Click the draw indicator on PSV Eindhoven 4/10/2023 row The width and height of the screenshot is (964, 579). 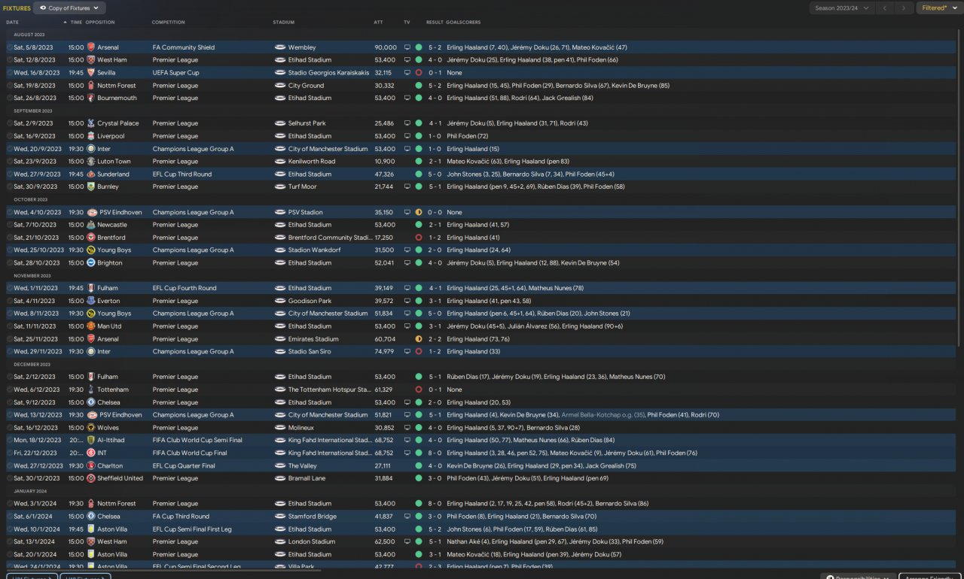click(419, 212)
